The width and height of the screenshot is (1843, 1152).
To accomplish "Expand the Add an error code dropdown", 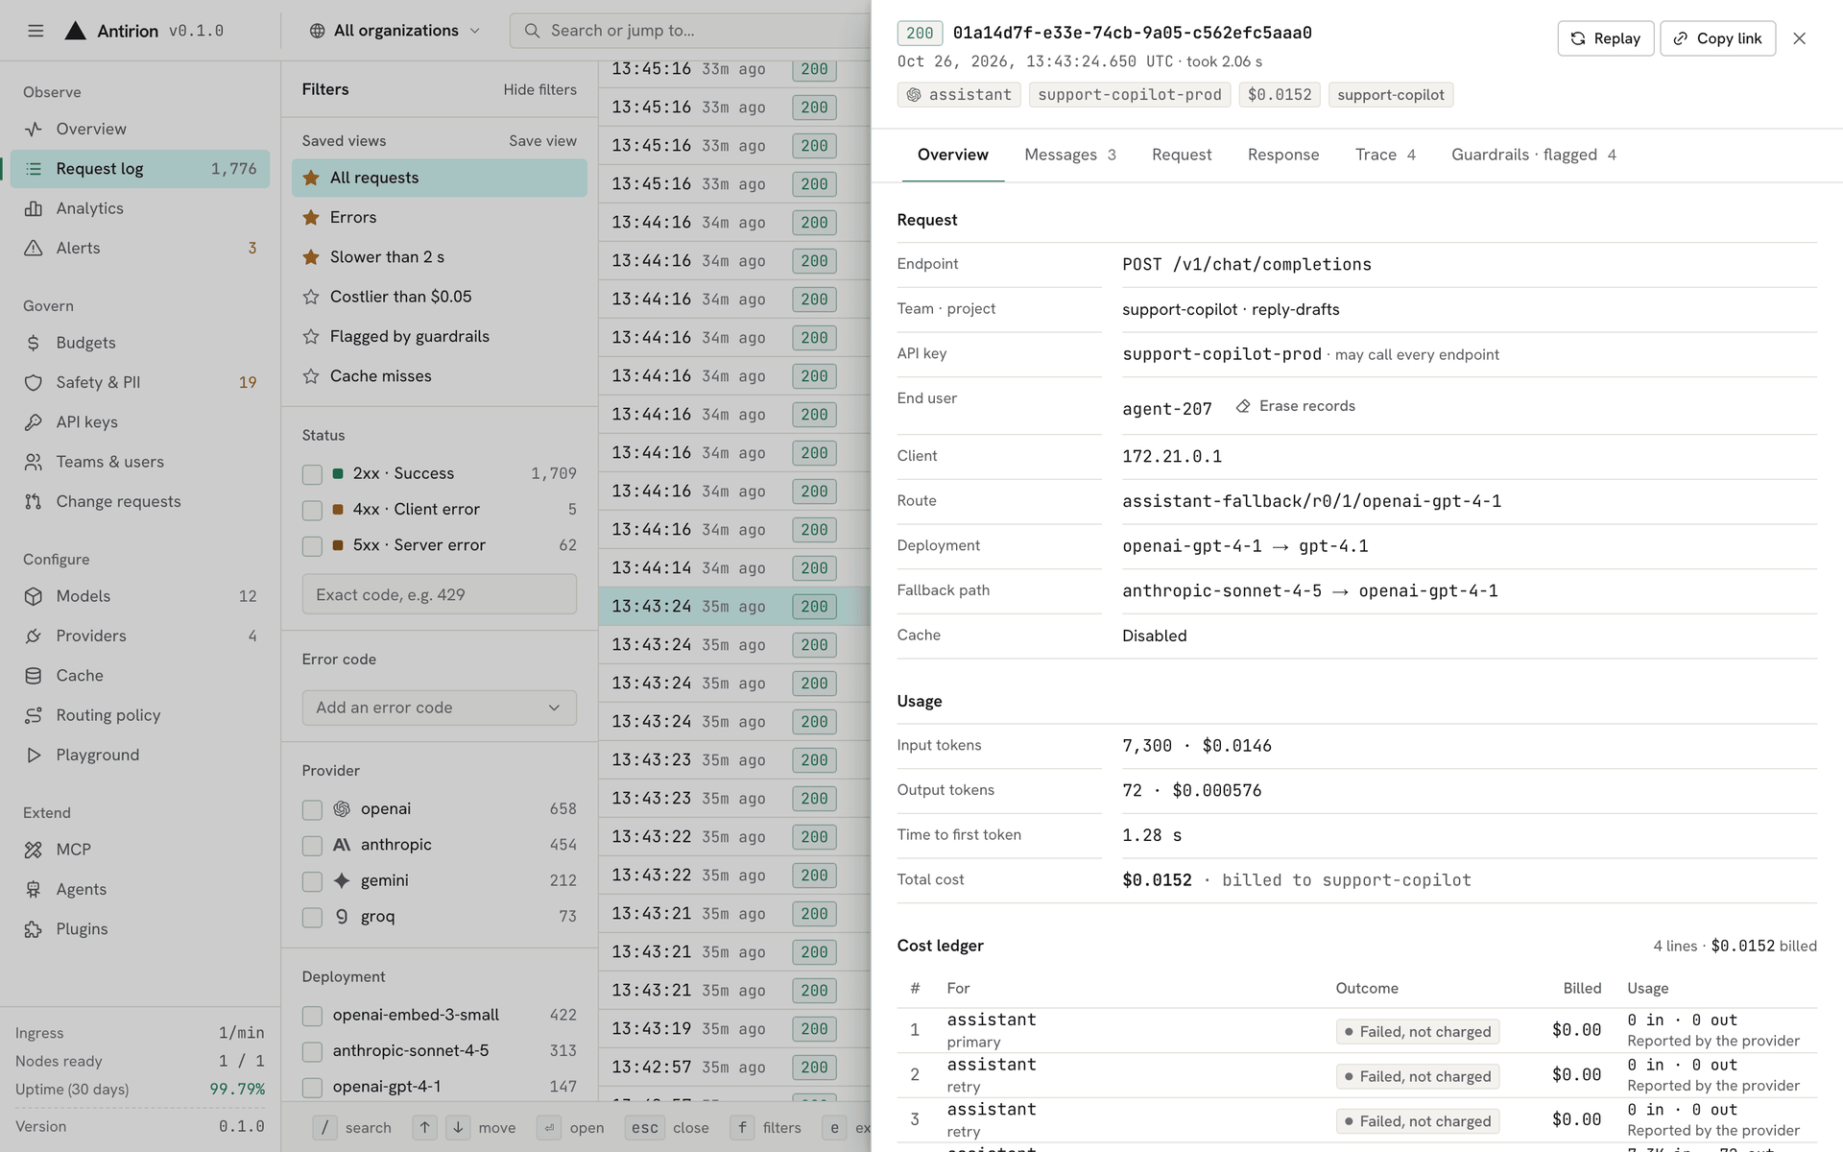I will (440, 708).
